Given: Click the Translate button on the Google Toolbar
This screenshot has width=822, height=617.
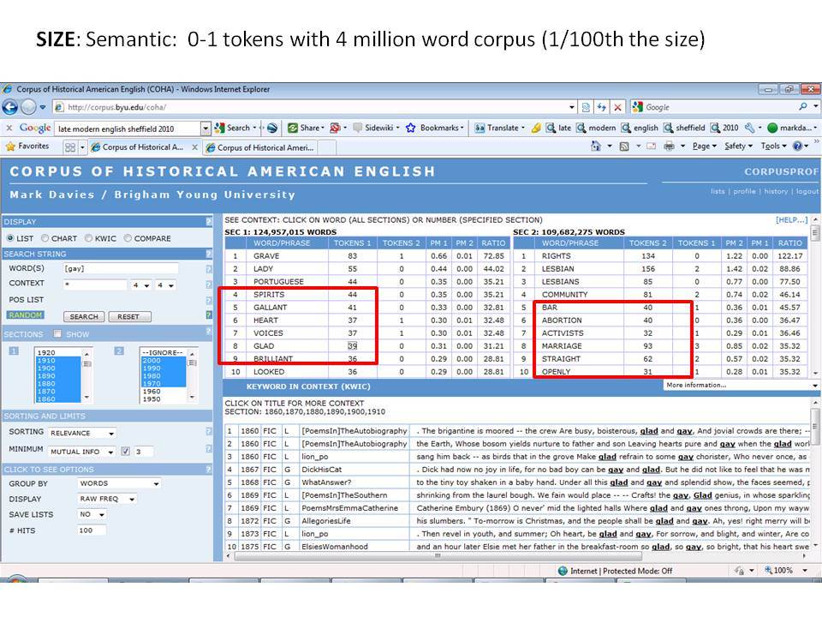Looking at the screenshot, I should pyautogui.click(x=499, y=128).
